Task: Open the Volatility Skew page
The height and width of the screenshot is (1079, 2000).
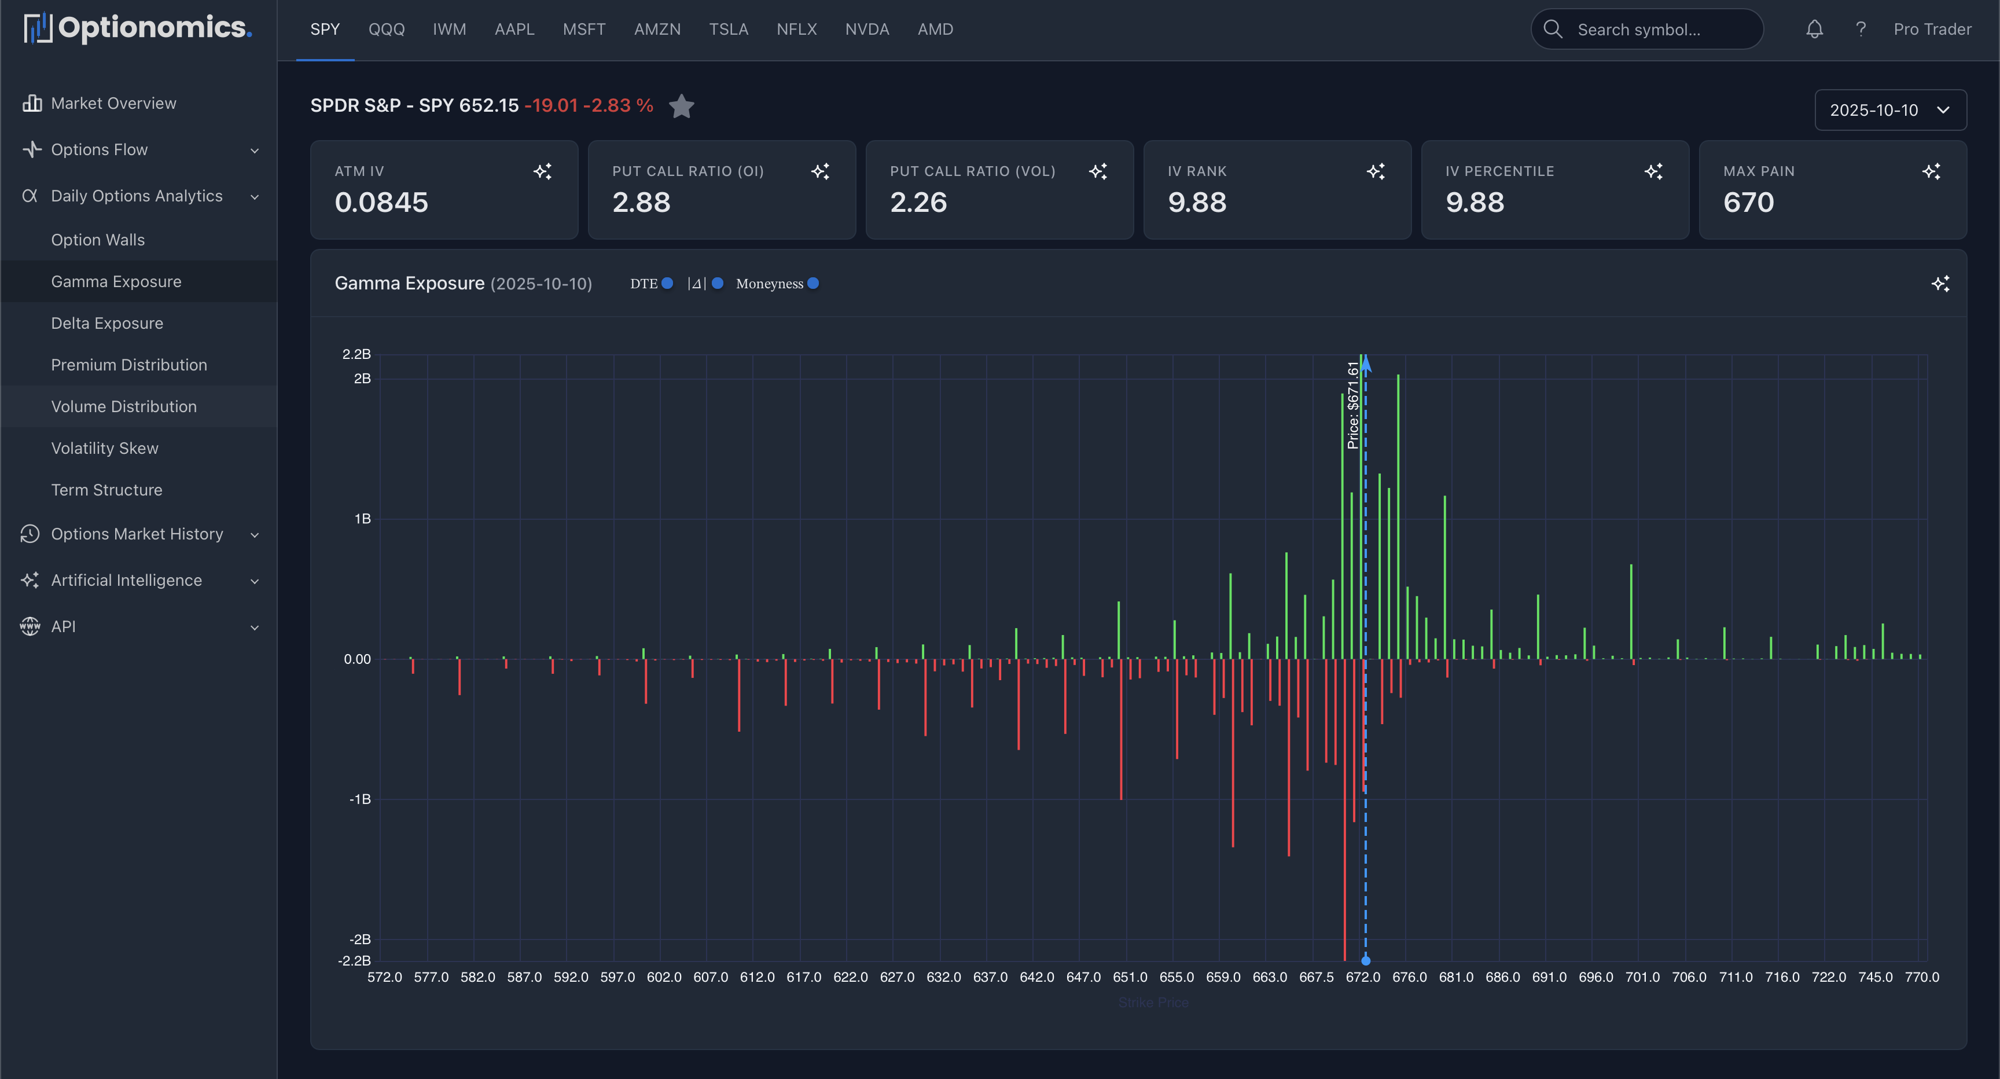Action: pos(104,448)
